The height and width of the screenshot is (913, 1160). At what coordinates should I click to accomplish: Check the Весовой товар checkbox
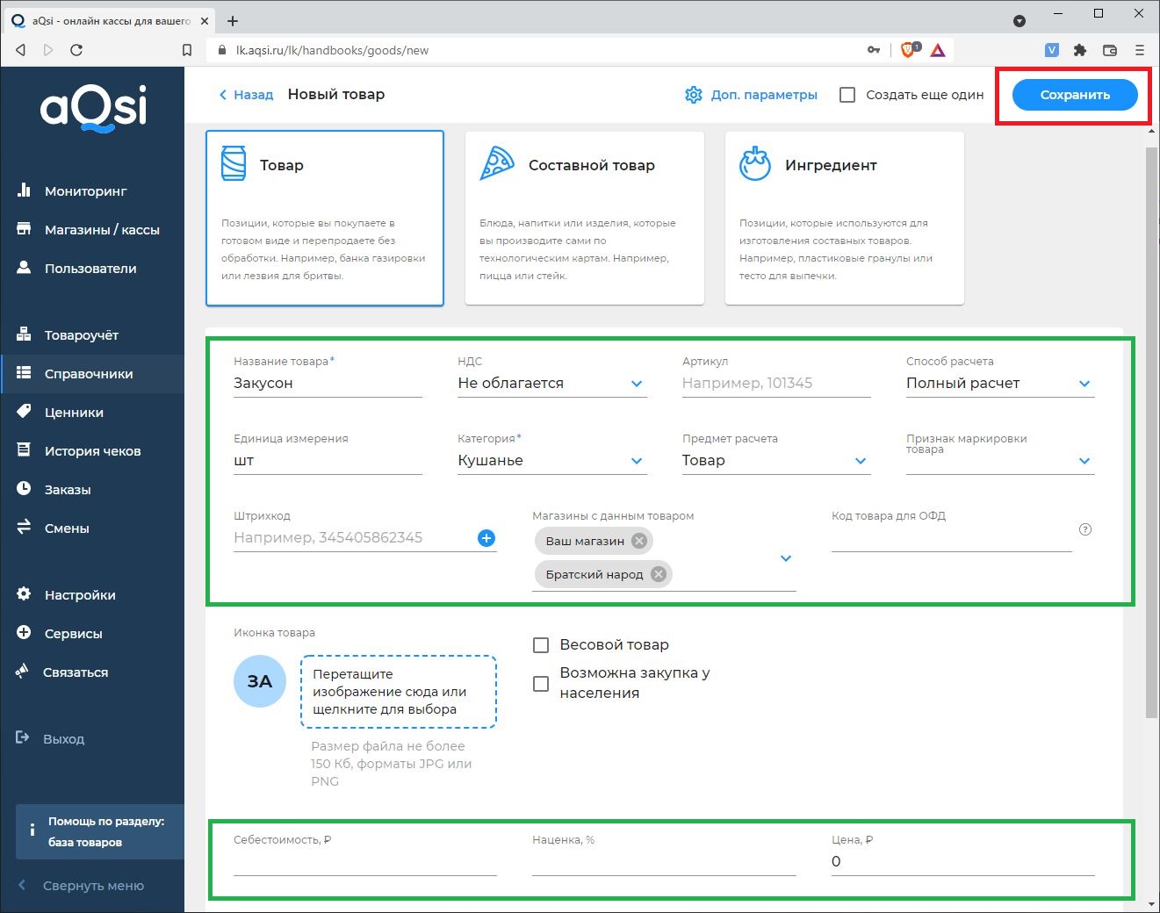pyautogui.click(x=542, y=645)
